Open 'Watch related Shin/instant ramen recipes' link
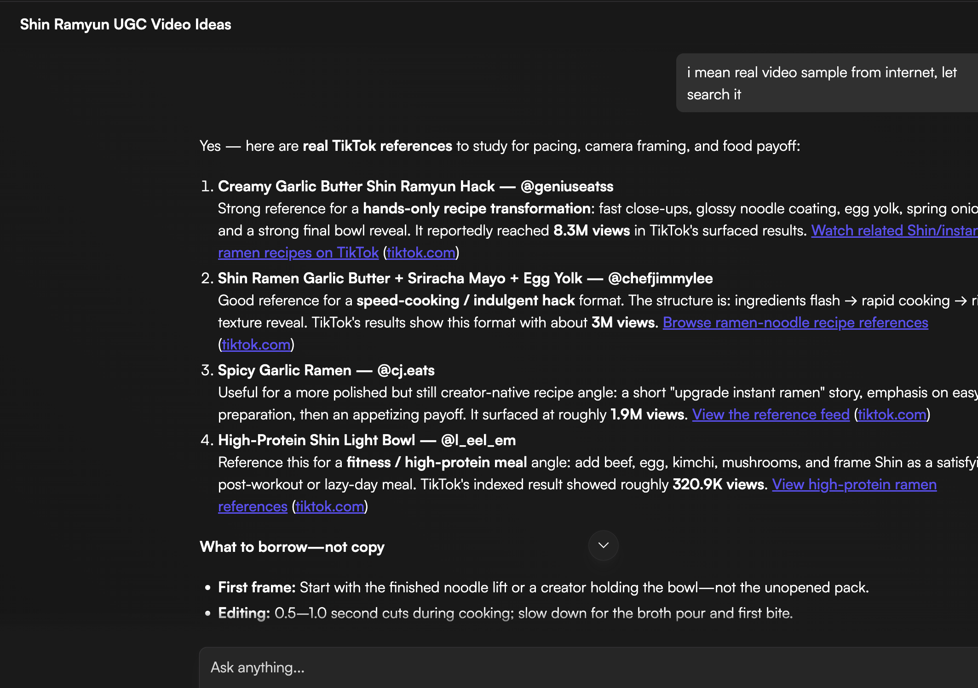This screenshot has height=688, width=978. pyautogui.click(x=894, y=230)
